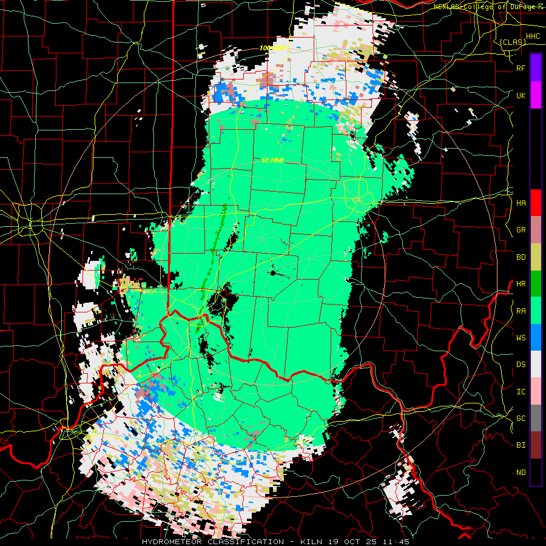Click the magenta UK legend color swatch

click(x=536, y=95)
